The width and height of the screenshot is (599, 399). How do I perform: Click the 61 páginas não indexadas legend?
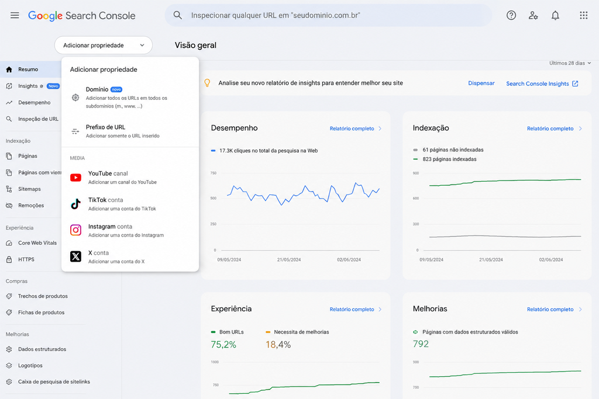[x=449, y=150]
